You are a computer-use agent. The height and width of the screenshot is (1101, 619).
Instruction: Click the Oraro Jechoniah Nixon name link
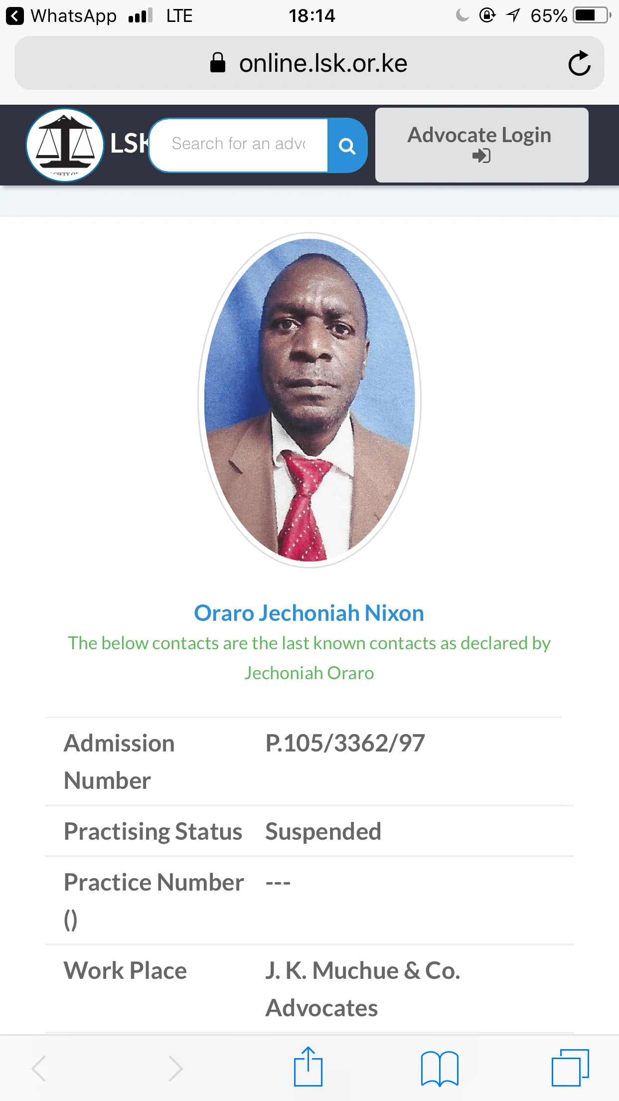click(x=309, y=613)
